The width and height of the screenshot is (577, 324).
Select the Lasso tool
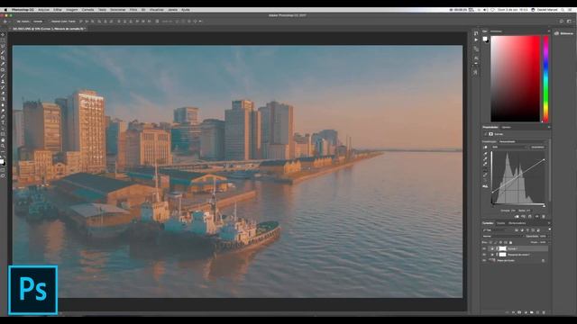click(x=3, y=46)
